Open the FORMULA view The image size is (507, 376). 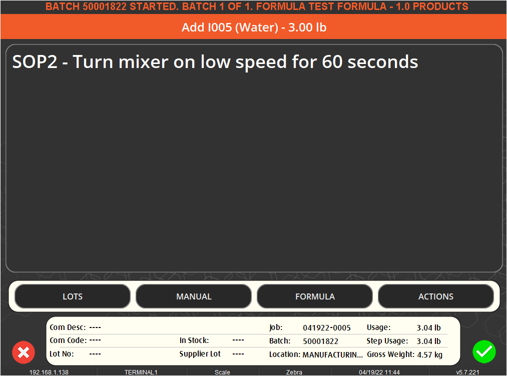[315, 296]
